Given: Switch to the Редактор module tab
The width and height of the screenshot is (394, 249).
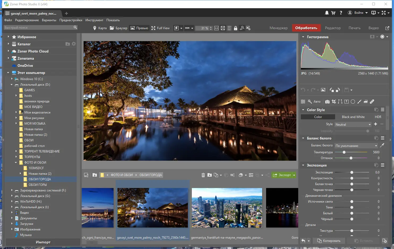Looking at the screenshot, I should (x=333, y=28).
